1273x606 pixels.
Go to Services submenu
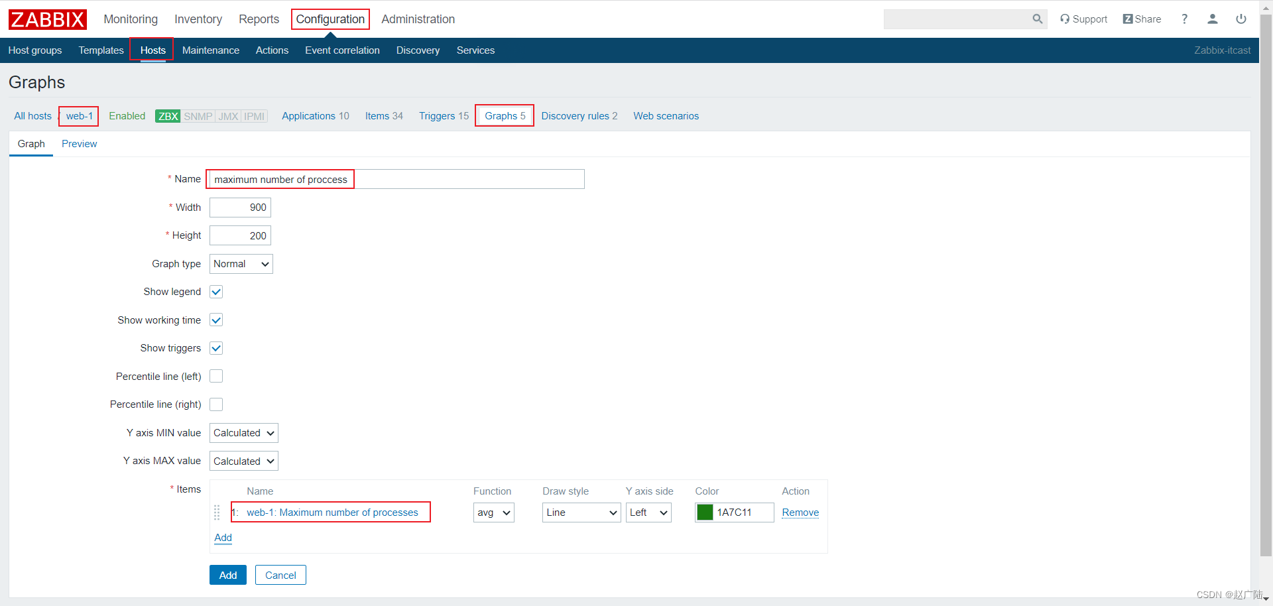(x=475, y=50)
